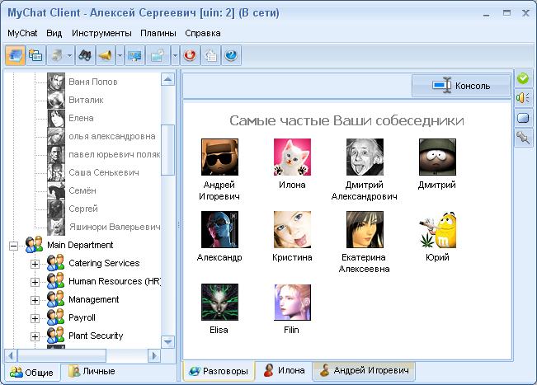Select contact Семён in list

tap(82, 190)
